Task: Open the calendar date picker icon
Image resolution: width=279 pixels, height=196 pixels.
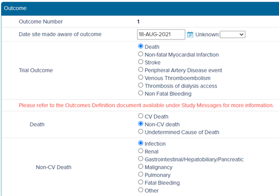Action: tap(190, 35)
